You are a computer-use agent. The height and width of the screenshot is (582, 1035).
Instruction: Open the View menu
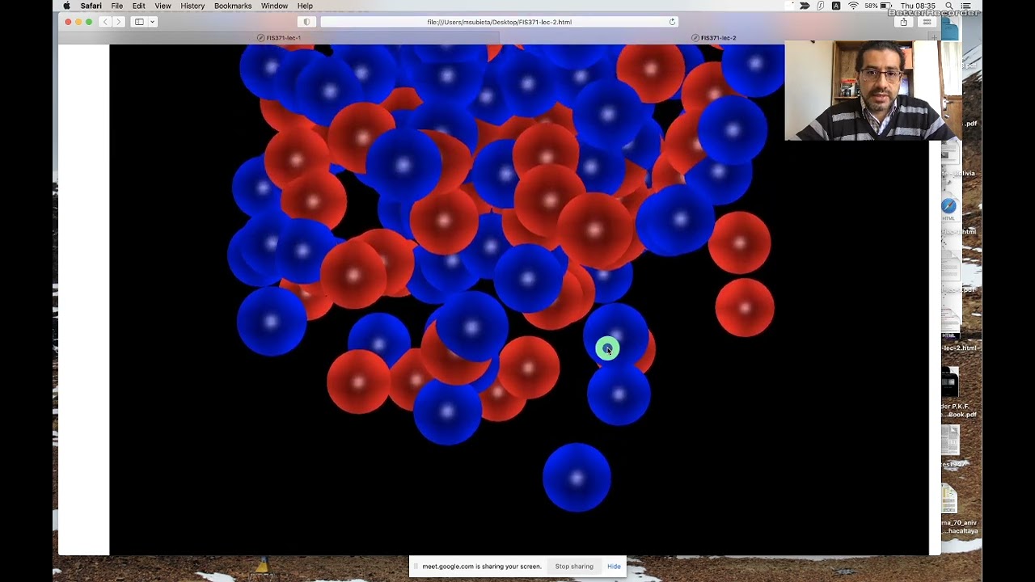coord(163,6)
